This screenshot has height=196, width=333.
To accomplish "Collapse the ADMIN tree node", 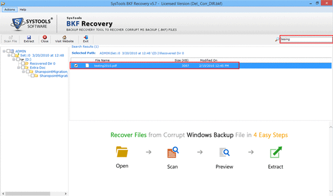I will (x=4, y=51).
